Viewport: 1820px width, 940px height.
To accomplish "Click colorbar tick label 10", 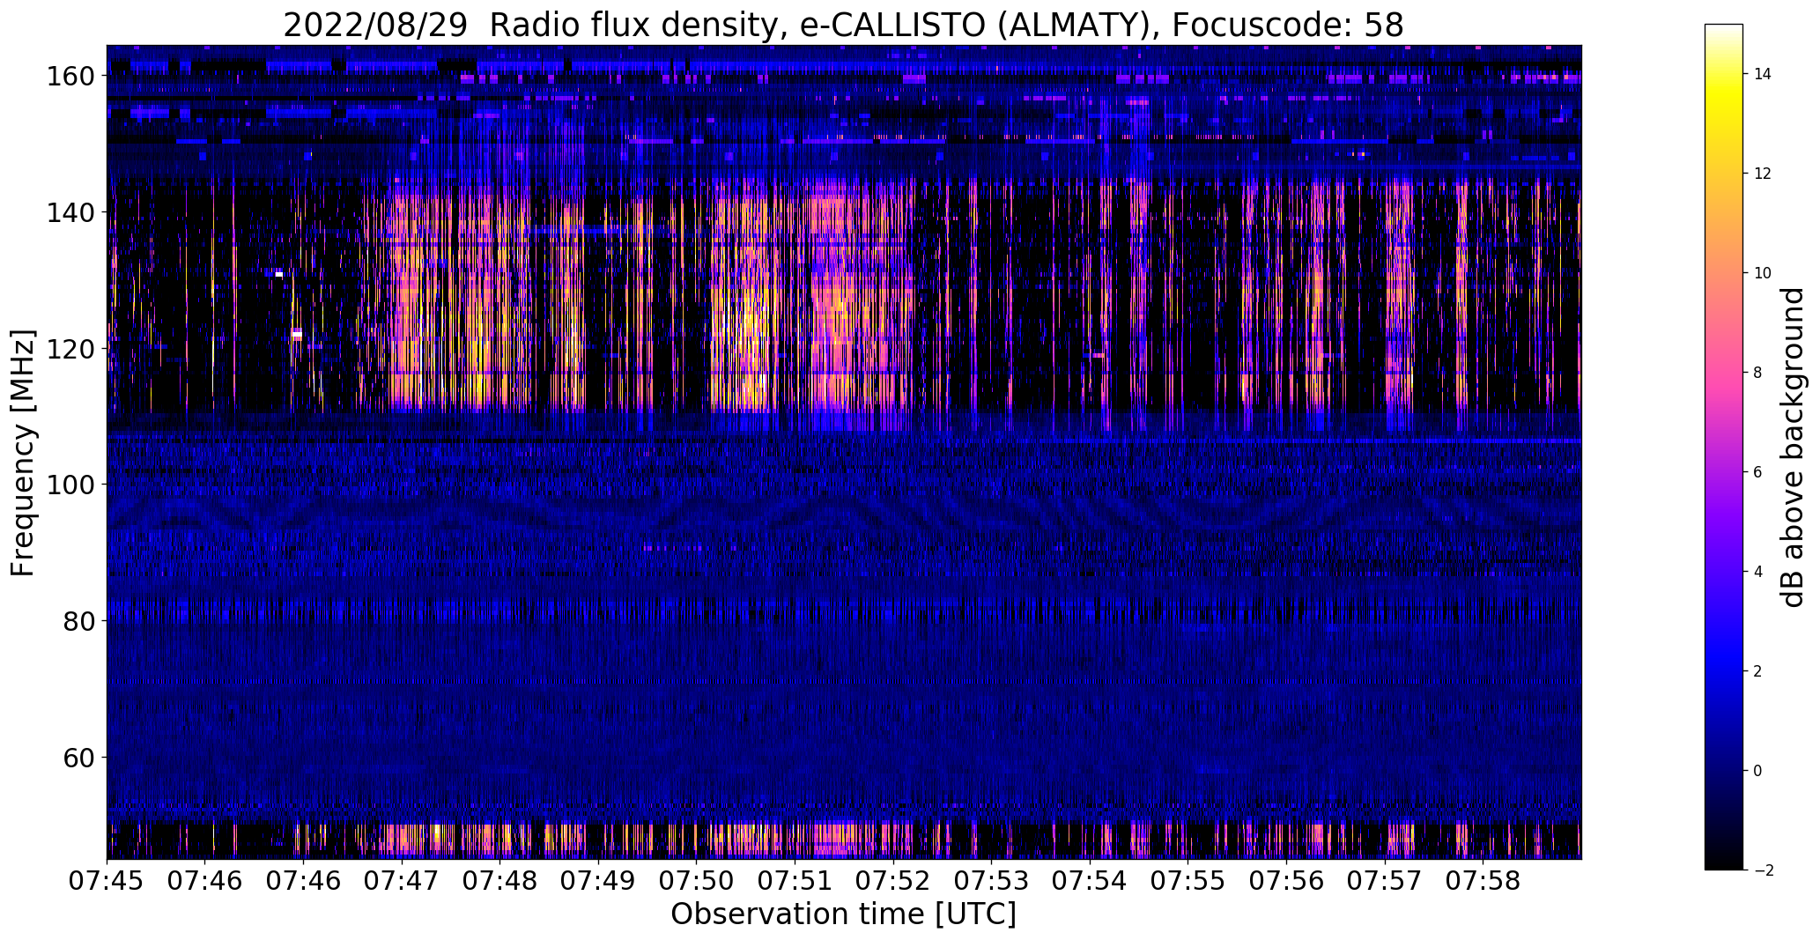I will click(1763, 273).
